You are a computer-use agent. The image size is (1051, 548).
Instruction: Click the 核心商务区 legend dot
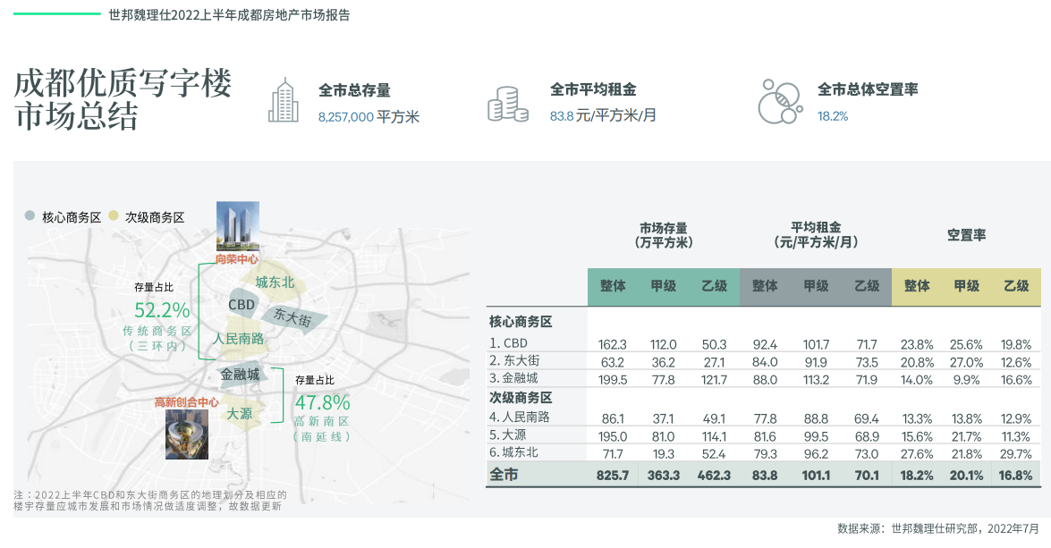click(30, 216)
